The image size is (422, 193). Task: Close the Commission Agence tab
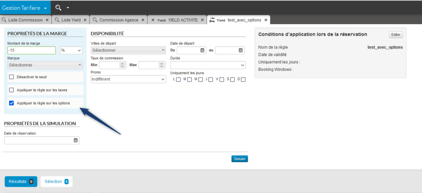[x=143, y=20]
